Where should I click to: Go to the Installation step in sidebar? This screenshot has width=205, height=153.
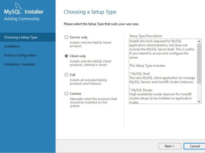click(x=12, y=46)
